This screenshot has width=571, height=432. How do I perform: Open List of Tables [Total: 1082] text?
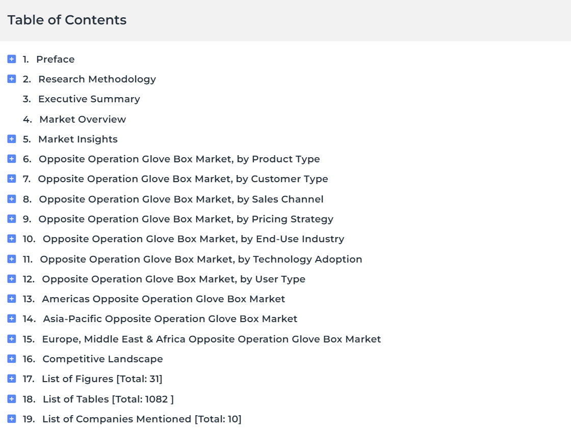click(108, 399)
